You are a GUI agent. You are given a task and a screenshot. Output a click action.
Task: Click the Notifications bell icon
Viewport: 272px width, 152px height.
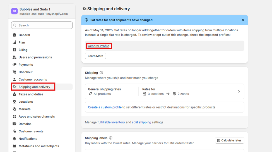tap(15, 139)
